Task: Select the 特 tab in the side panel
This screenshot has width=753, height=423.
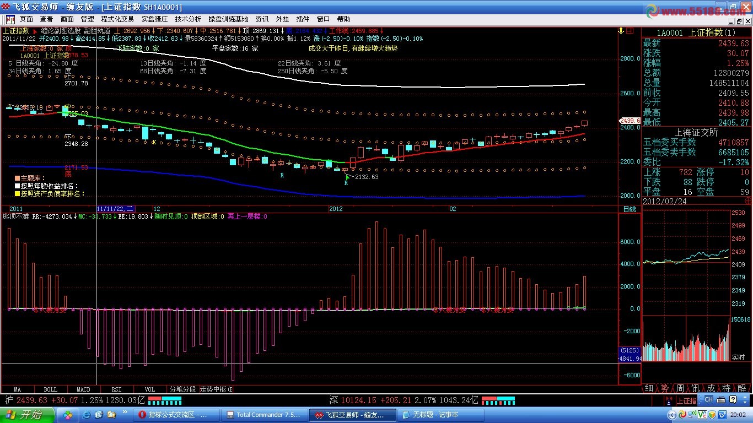Action: pyautogui.click(x=727, y=388)
